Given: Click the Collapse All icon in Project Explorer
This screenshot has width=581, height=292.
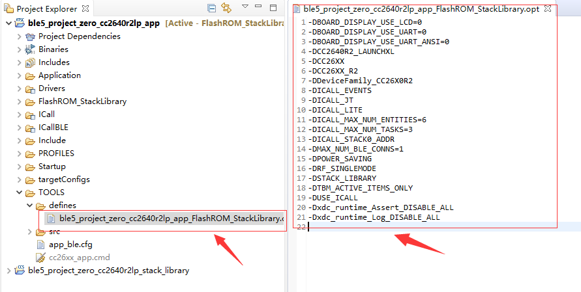Looking at the screenshot, I should 211,8.
